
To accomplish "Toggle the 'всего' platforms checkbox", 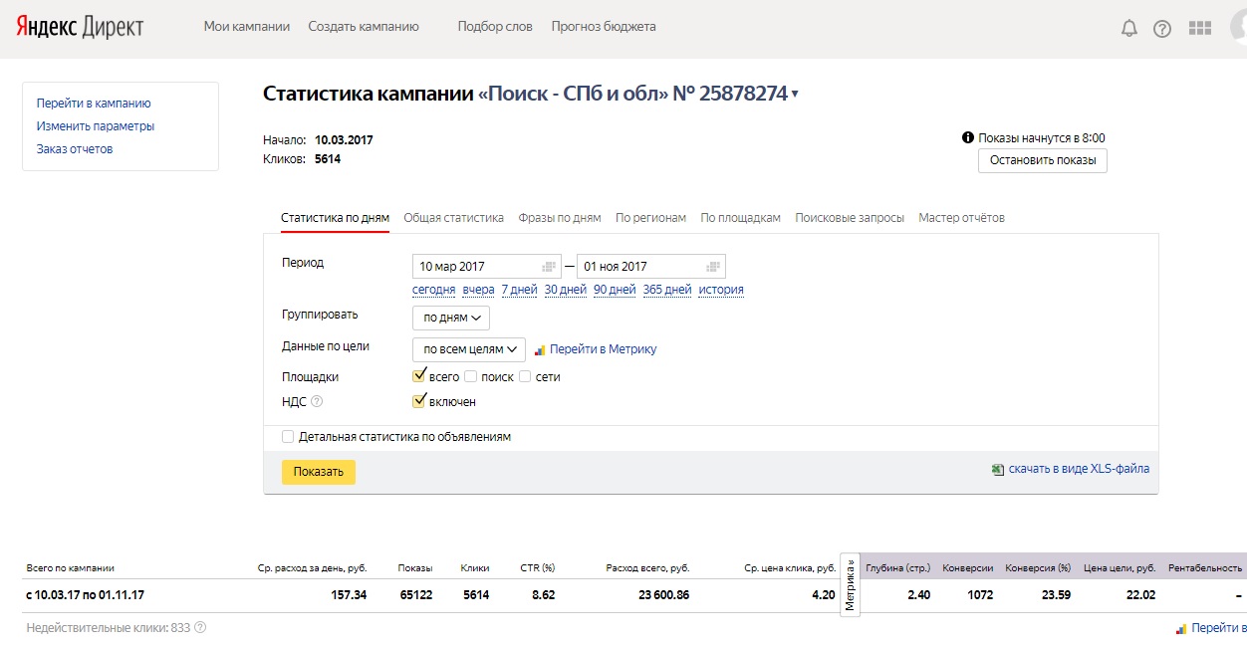I will 419,376.
